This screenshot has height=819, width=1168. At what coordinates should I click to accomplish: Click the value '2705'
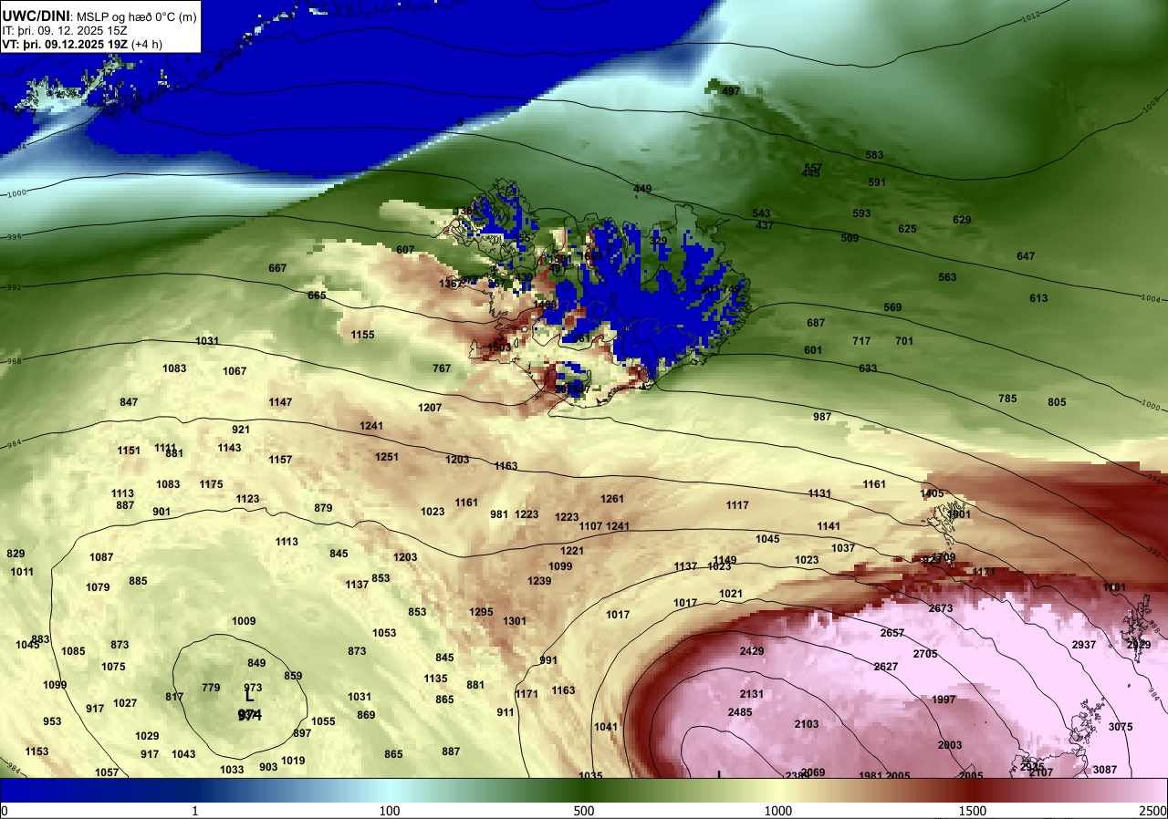[925, 654]
